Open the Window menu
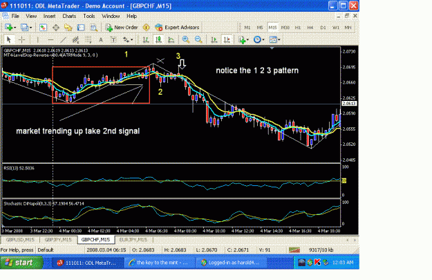This screenshot has height=280, width=432. [x=111, y=16]
